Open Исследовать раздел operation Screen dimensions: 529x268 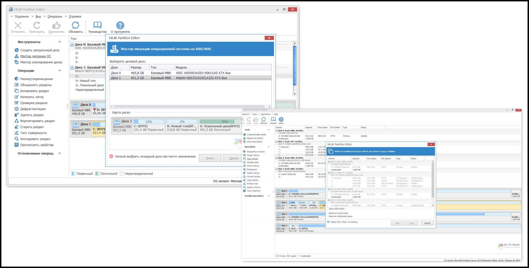[x=35, y=139]
